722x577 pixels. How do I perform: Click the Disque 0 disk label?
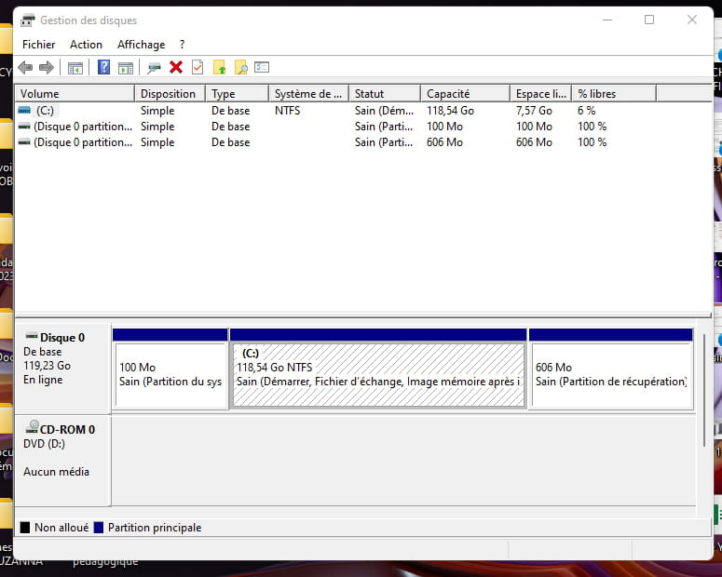pos(61,338)
